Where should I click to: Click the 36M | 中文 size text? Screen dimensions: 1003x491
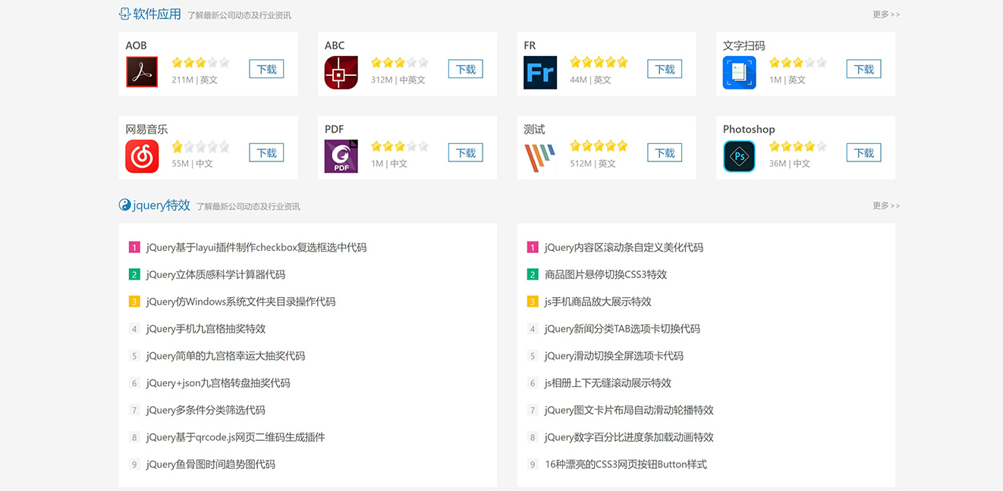click(x=789, y=164)
